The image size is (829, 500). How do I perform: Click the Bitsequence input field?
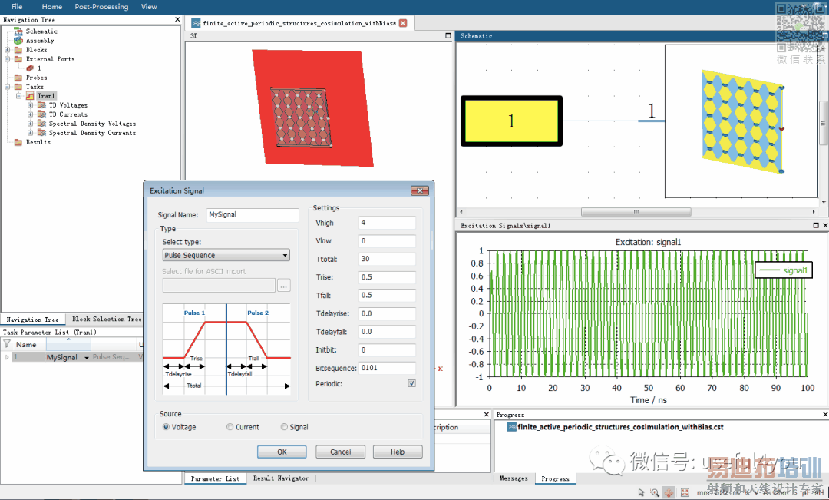[387, 369]
